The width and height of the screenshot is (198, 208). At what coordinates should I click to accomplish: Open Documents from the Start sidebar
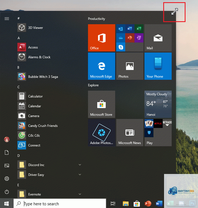point(7,152)
